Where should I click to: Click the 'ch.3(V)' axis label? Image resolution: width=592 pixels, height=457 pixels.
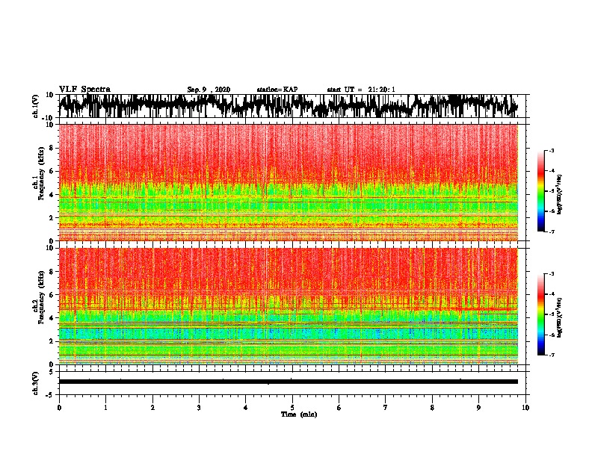[36, 383]
